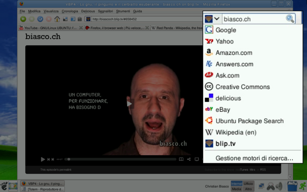This screenshot has width=307, height=192.
Task: Open the Cronologia menu
Action: click(70, 11)
